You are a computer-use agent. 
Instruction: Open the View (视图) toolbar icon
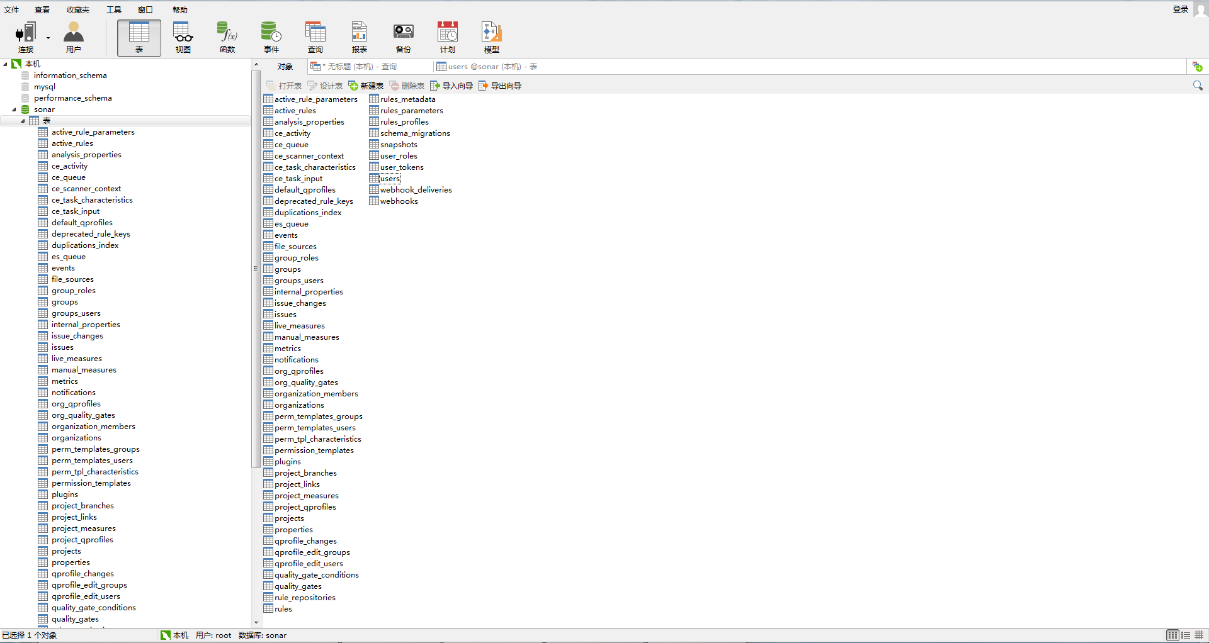pos(183,37)
